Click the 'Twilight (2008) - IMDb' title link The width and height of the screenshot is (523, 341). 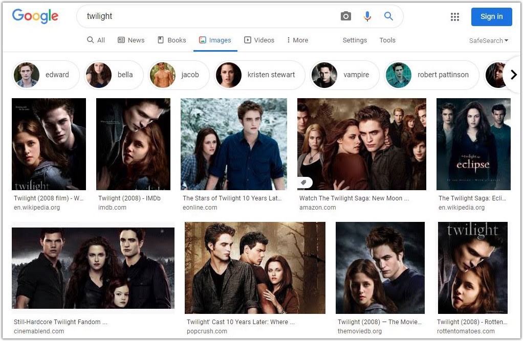point(129,198)
